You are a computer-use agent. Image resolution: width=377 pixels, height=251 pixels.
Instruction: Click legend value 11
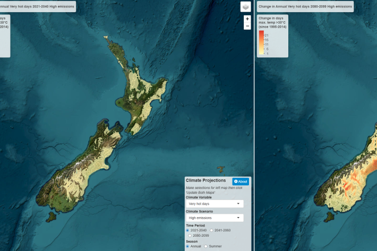pyautogui.click(x=267, y=45)
